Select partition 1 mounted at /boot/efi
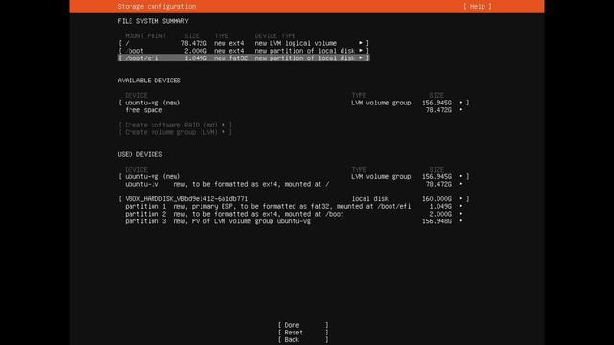 [294, 207]
